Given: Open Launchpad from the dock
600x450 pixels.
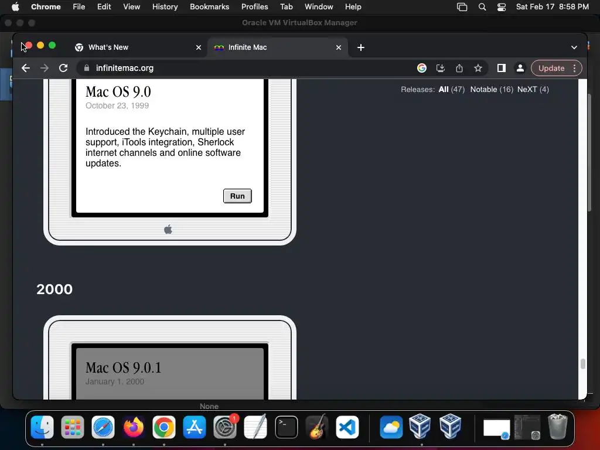Looking at the screenshot, I should 72,427.
